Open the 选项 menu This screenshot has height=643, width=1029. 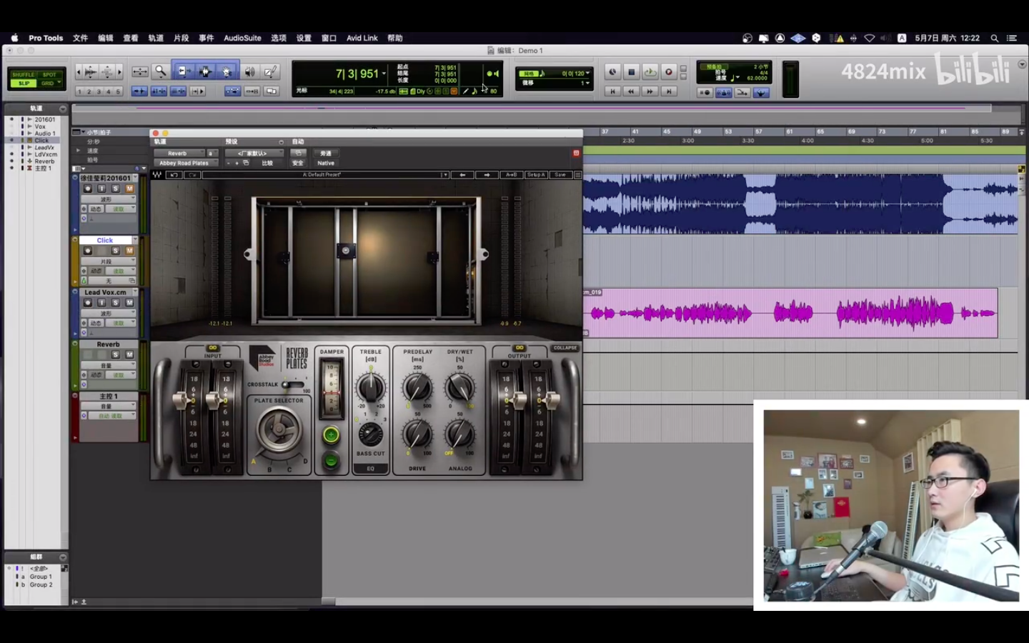pyautogui.click(x=279, y=38)
